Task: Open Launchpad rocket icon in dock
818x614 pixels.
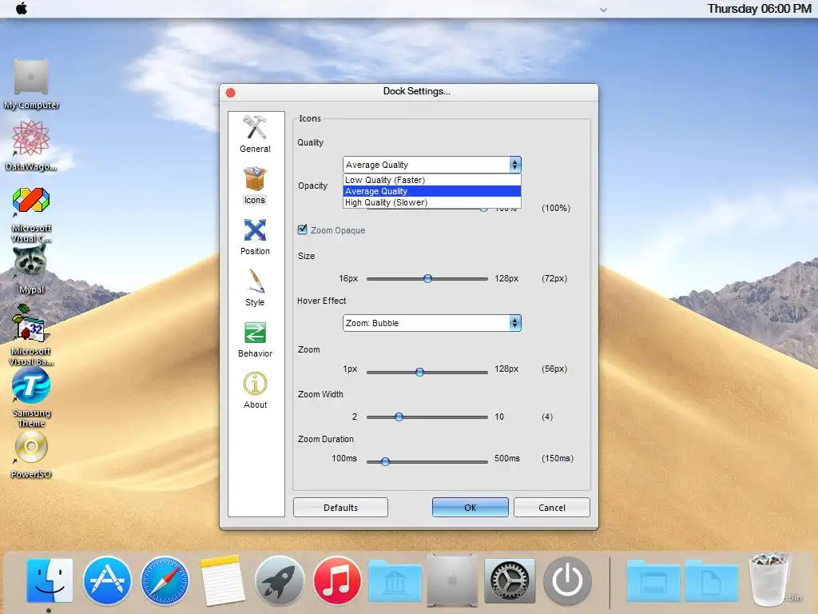Action: click(280, 580)
